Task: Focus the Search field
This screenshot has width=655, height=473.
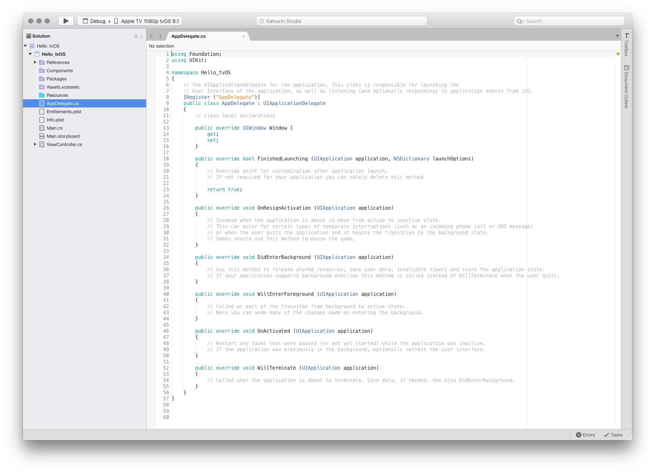Action: (569, 21)
